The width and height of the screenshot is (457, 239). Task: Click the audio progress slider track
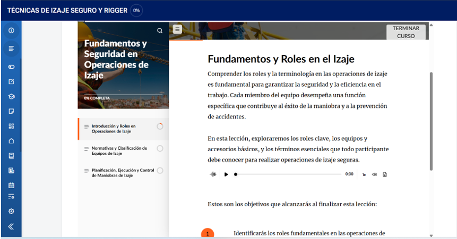tap(288, 174)
